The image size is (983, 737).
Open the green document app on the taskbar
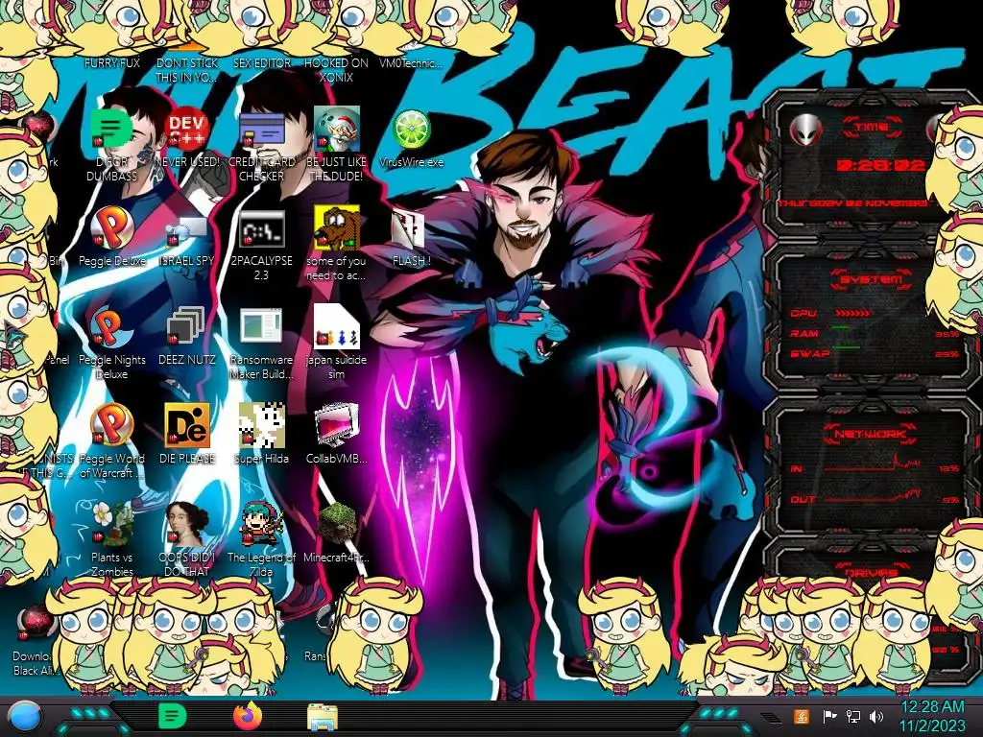173,716
